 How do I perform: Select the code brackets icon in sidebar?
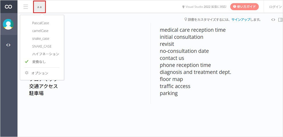(8, 45)
